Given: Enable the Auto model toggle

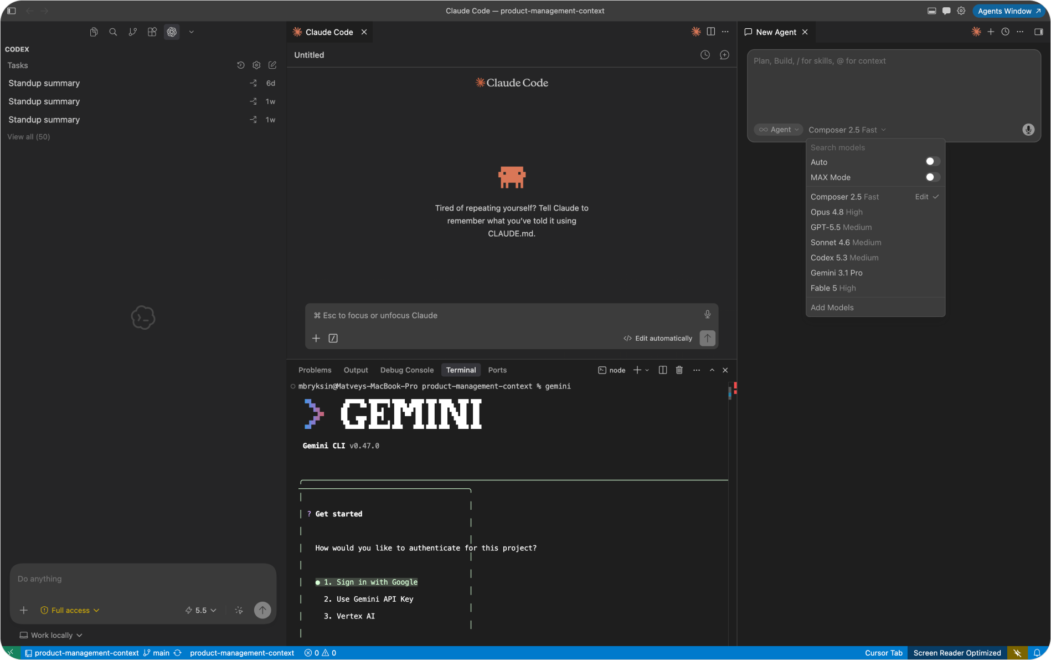Looking at the screenshot, I should 933,162.
